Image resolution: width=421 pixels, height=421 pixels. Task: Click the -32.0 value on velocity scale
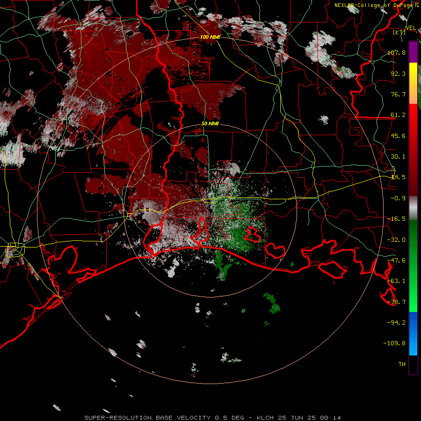(396, 240)
